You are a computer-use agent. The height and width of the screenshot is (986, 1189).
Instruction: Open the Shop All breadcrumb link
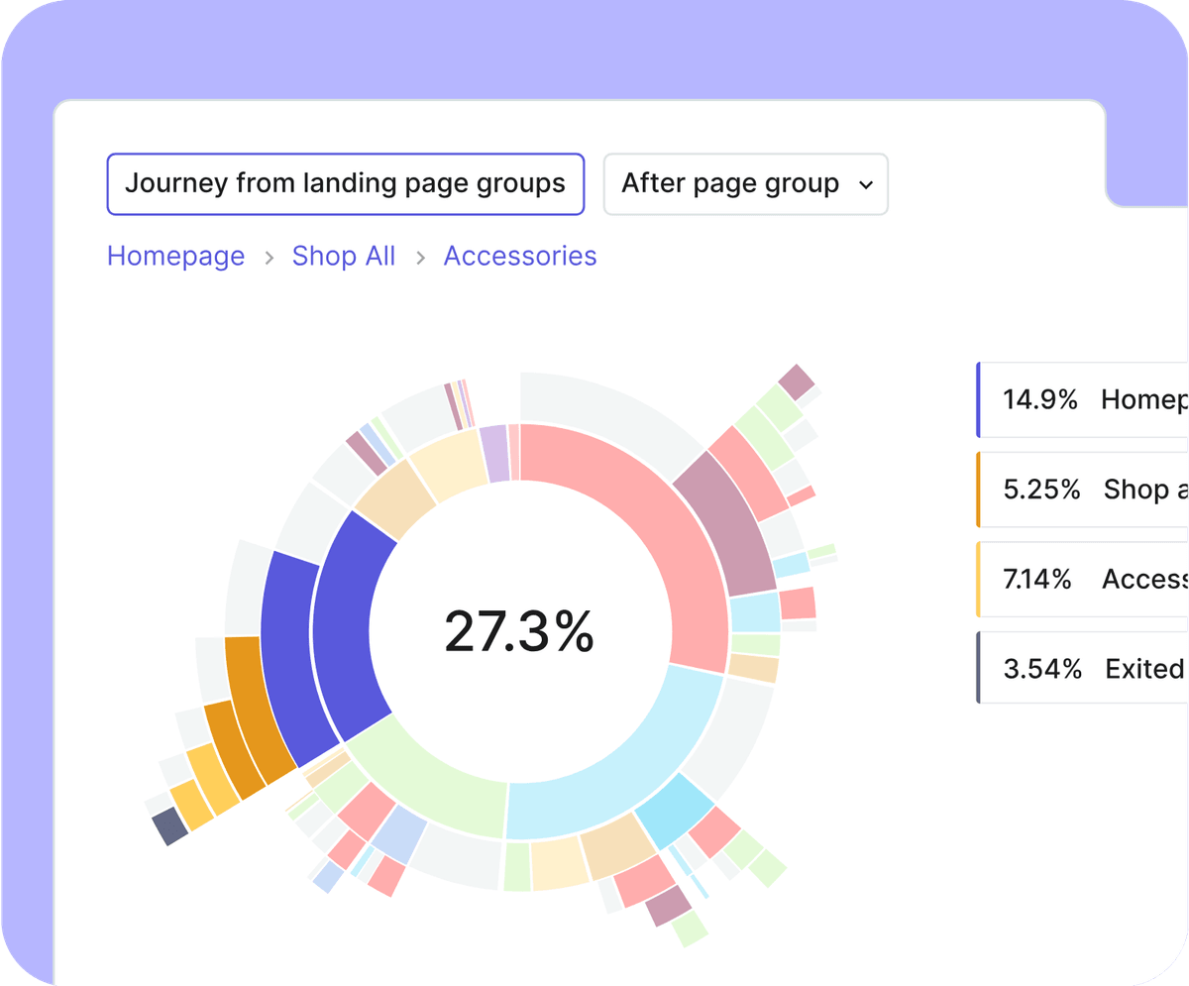pos(343,256)
